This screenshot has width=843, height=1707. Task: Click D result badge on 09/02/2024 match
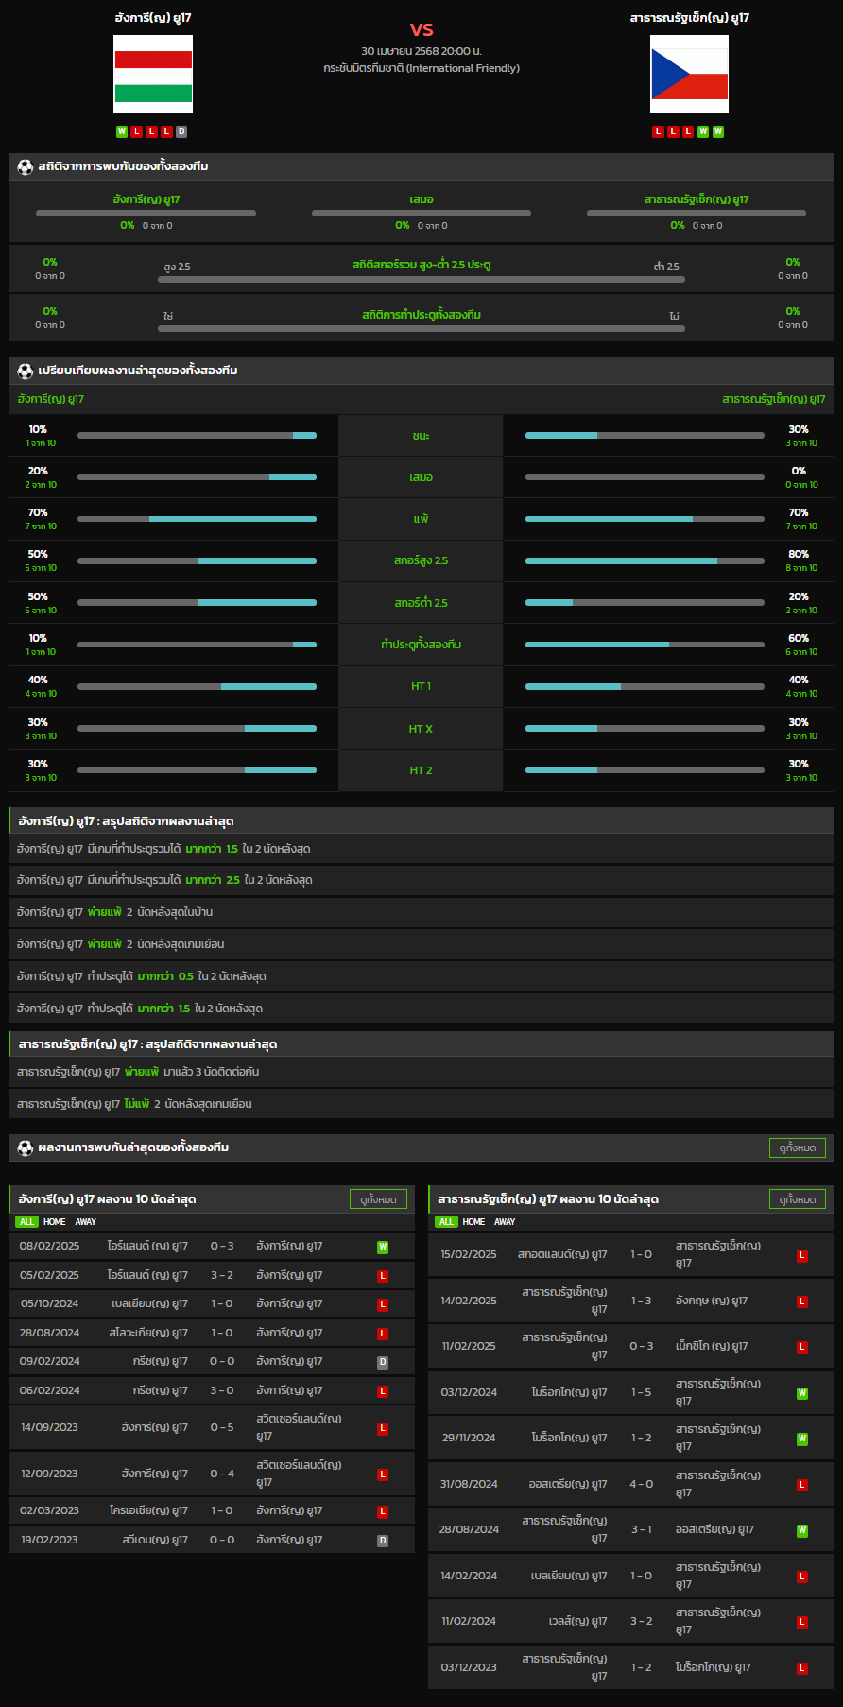click(383, 1362)
